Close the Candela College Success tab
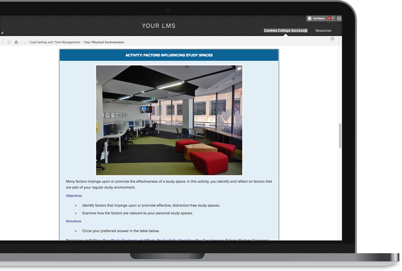The height and width of the screenshot is (271, 402). [306, 31]
